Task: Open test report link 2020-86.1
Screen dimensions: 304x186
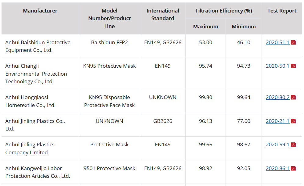Action: [277, 169]
